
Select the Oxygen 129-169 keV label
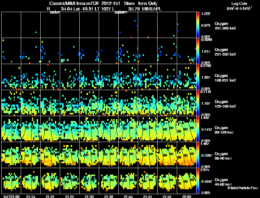point(225,104)
